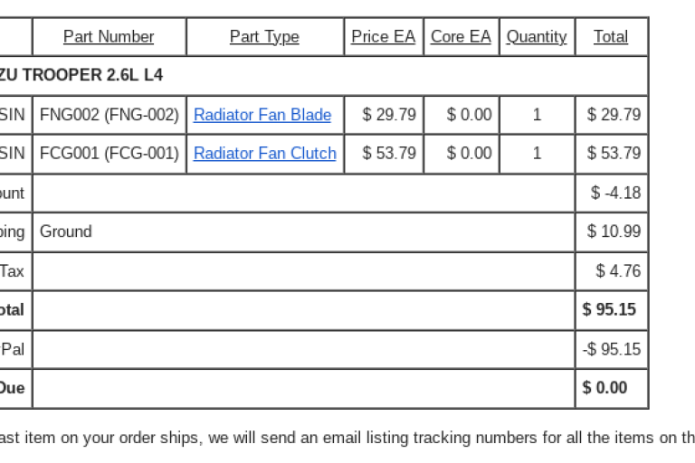The width and height of the screenshot is (695, 463).
Task: Click the $ 4.76 tax amount
Action: tap(618, 270)
